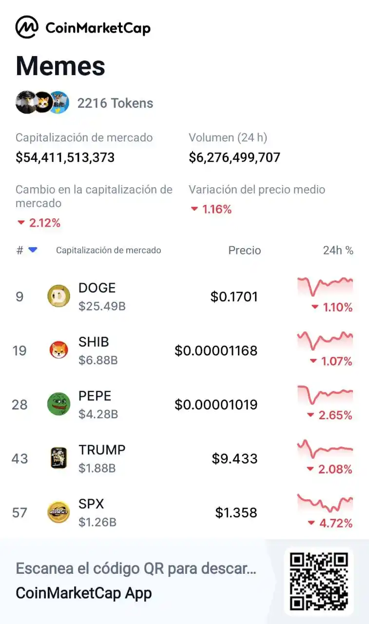The height and width of the screenshot is (624, 369).
Task: Select the TRUMP ticker name
Action: point(102,449)
